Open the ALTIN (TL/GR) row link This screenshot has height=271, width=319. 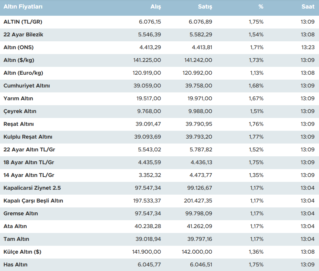coord(23,22)
